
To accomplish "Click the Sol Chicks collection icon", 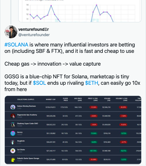I will pos(13,151).
